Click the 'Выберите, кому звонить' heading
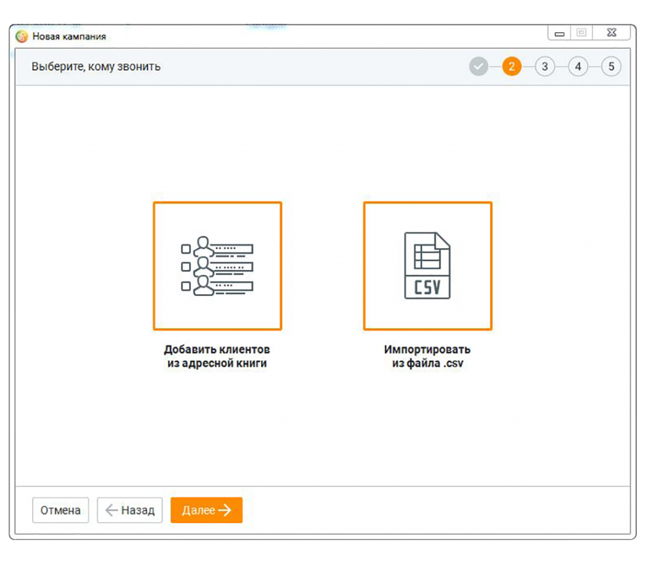647x566 pixels. coord(96,66)
